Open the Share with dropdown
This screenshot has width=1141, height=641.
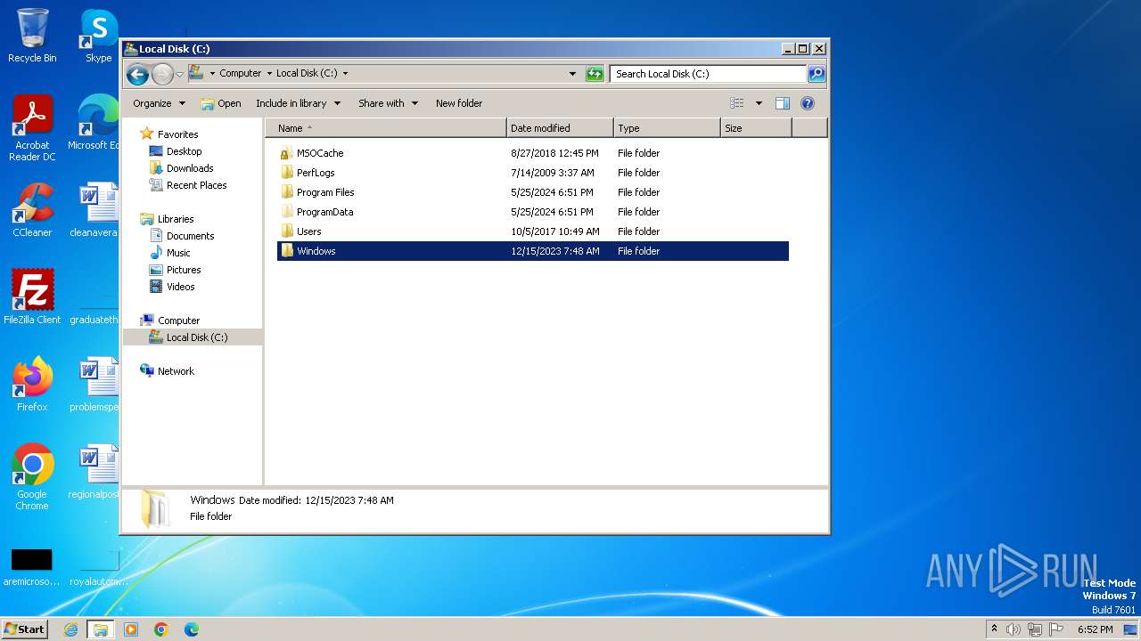(x=388, y=103)
